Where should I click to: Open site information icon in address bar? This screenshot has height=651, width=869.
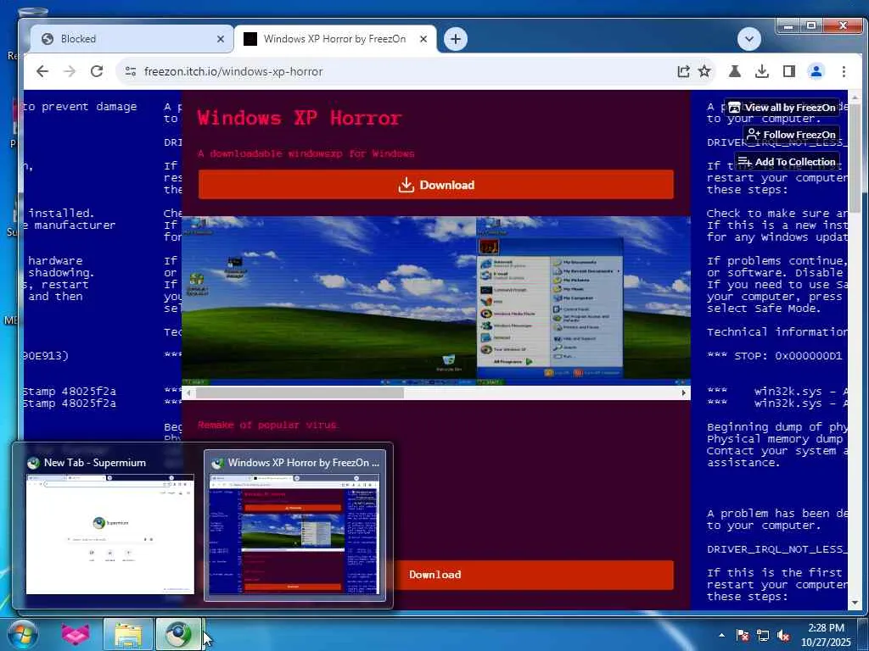click(130, 71)
